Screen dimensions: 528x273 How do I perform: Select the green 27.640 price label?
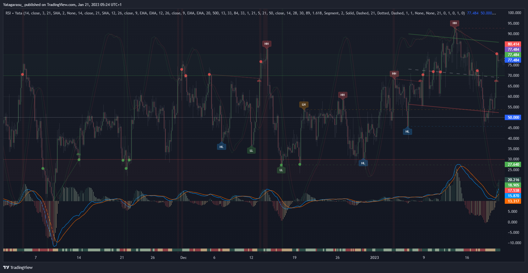513,165
